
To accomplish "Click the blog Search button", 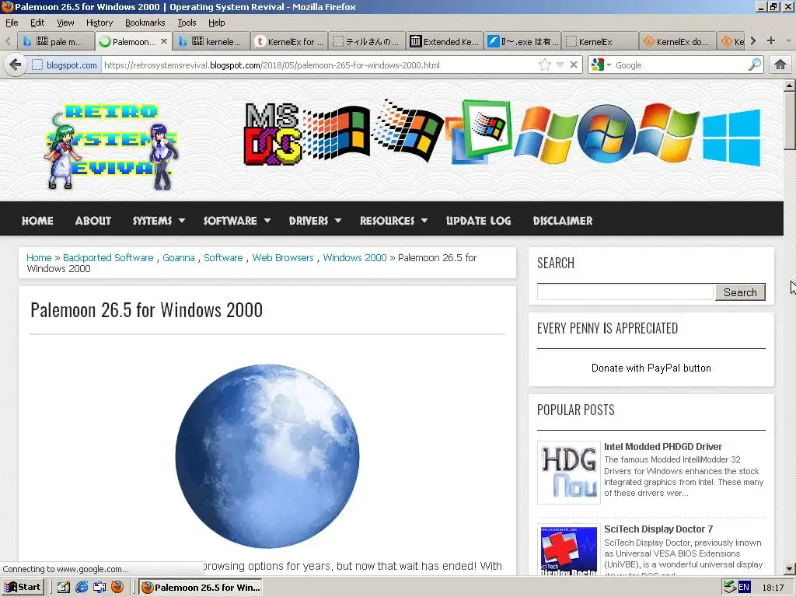I will pos(740,292).
